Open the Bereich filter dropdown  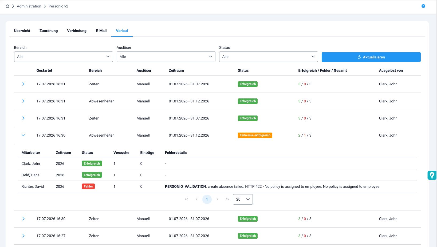click(64, 57)
